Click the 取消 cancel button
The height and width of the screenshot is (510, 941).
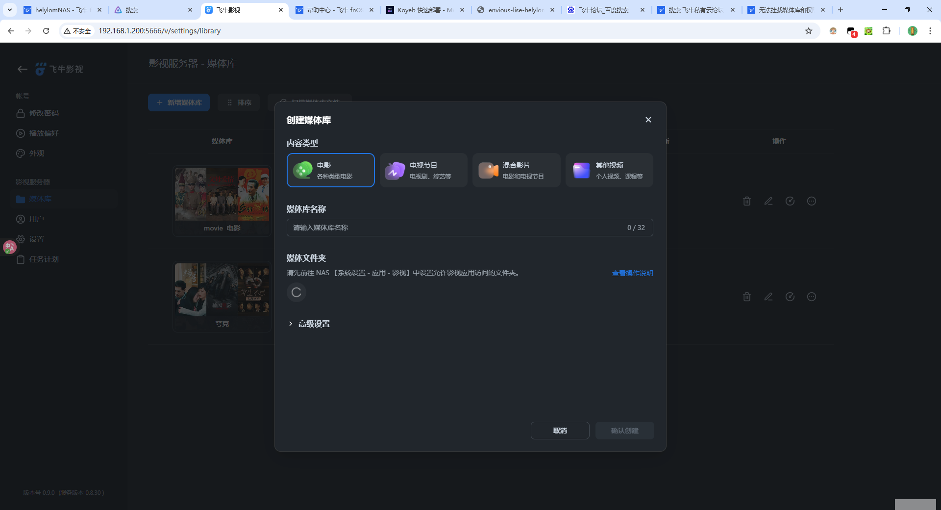pos(560,430)
